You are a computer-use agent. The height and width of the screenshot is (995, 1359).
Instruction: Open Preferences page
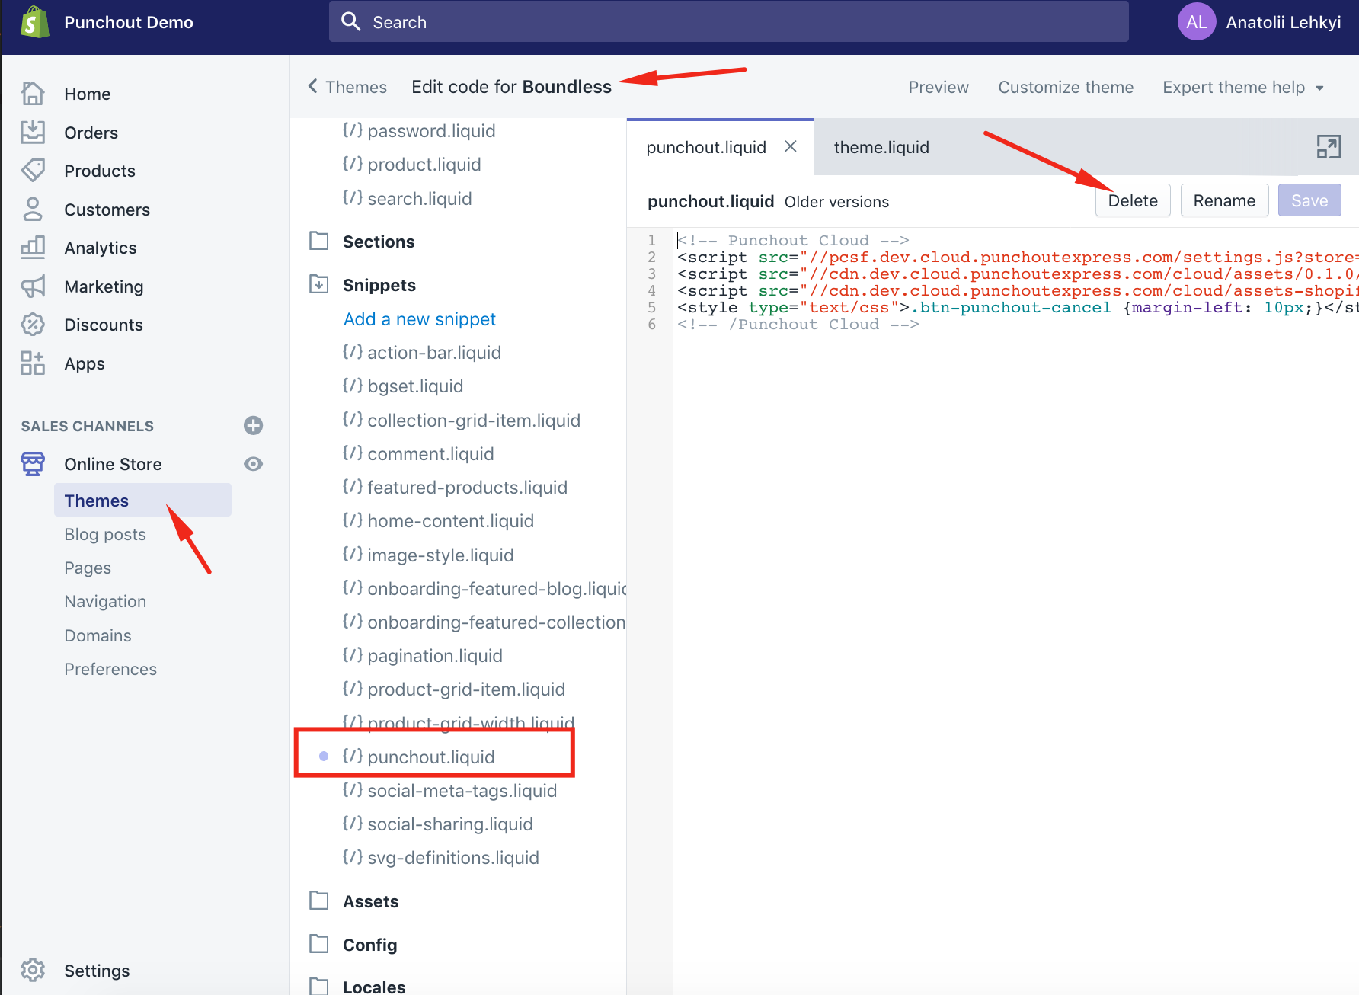click(110, 669)
